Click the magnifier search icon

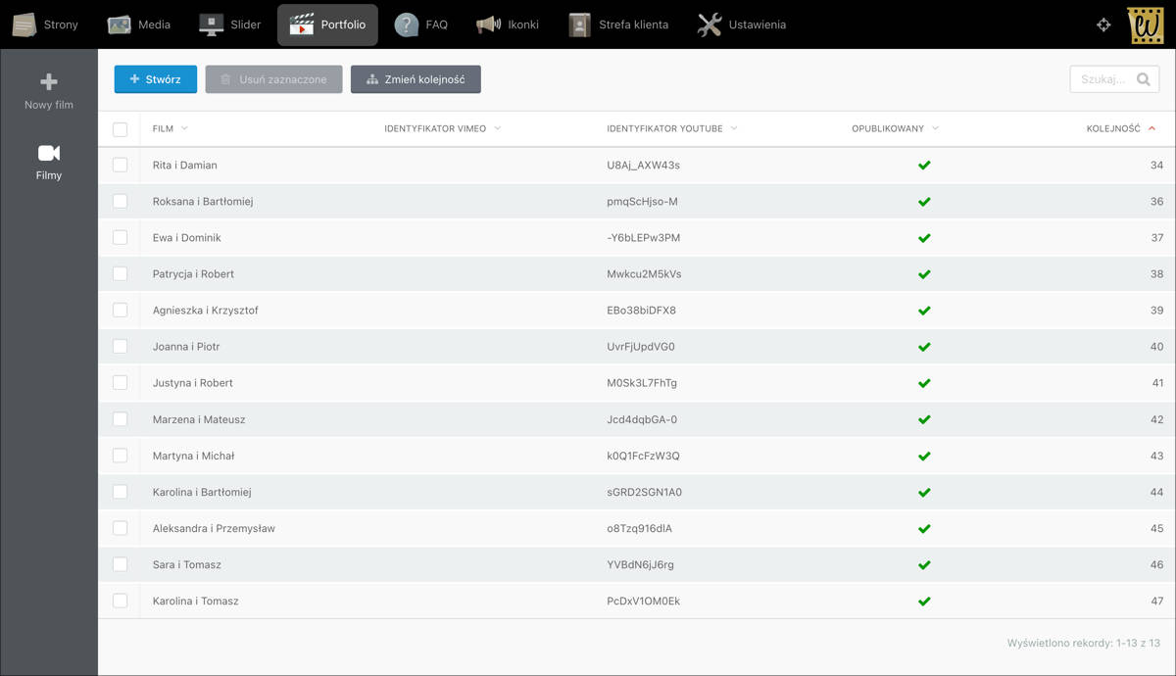click(1144, 79)
